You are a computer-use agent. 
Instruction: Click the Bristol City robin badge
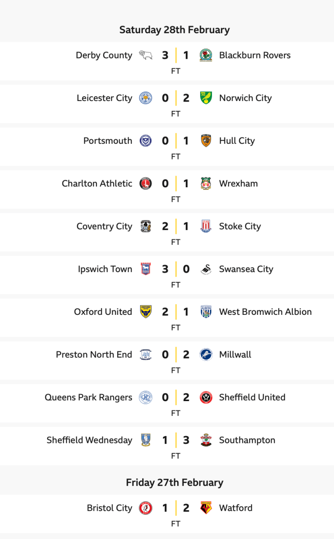(x=145, y=508)
